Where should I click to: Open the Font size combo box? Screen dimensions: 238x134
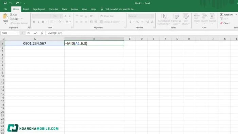click(x=58, y=16)
